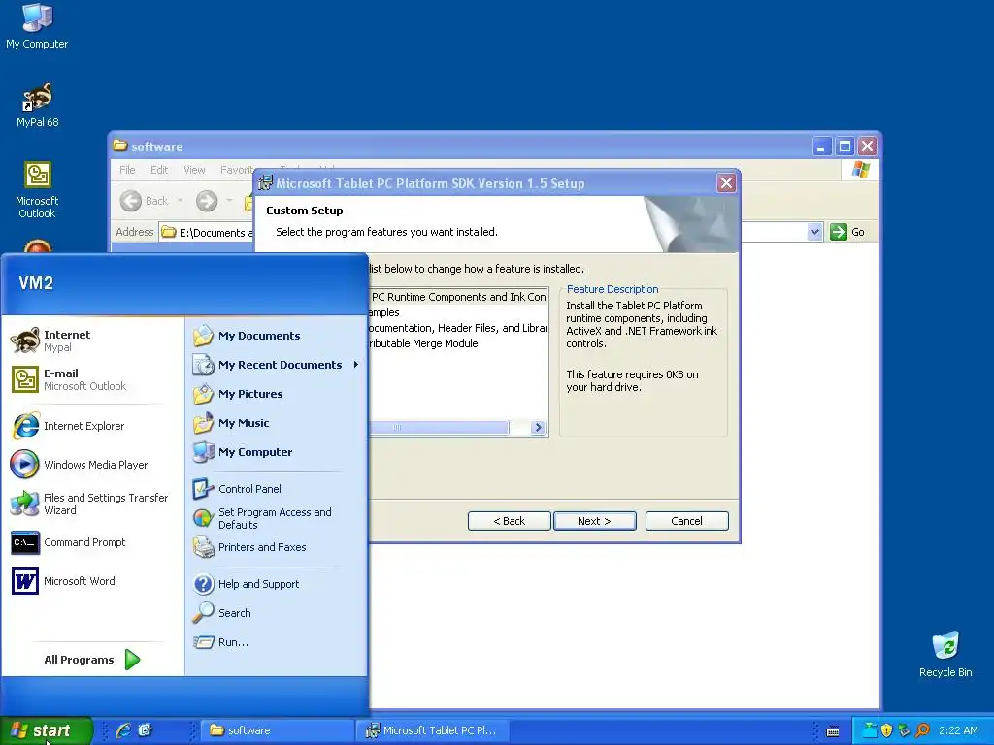This screenshot has height=745, width=994.
Task: Open Recycle Bin on desktop
Action: coord(945,655)
